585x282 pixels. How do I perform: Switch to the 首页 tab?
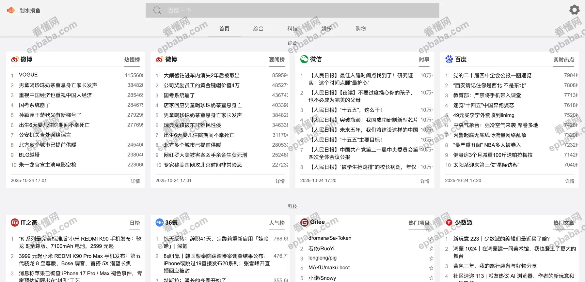(224, 29)
